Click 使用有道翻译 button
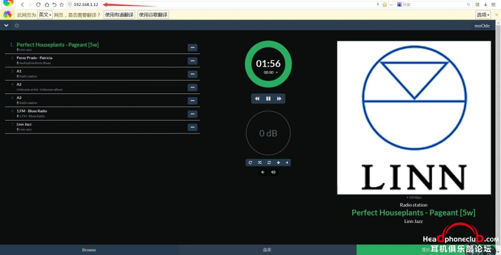 click(119, 14)
